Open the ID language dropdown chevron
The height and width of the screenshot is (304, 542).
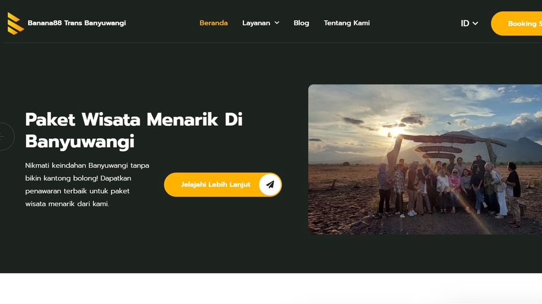[x=475, y=23]
